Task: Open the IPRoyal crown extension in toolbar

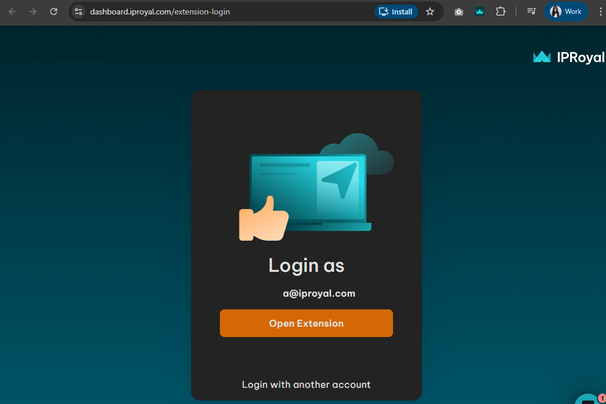Action: [480, 12]
